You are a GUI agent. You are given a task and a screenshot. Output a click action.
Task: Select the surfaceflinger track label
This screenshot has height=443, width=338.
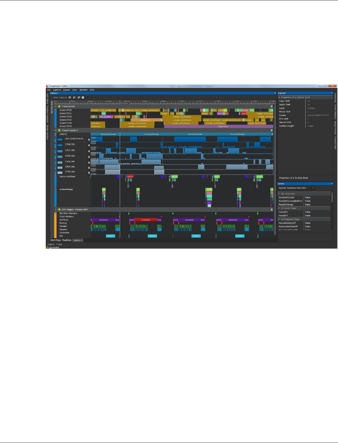(x=66, y=189)
